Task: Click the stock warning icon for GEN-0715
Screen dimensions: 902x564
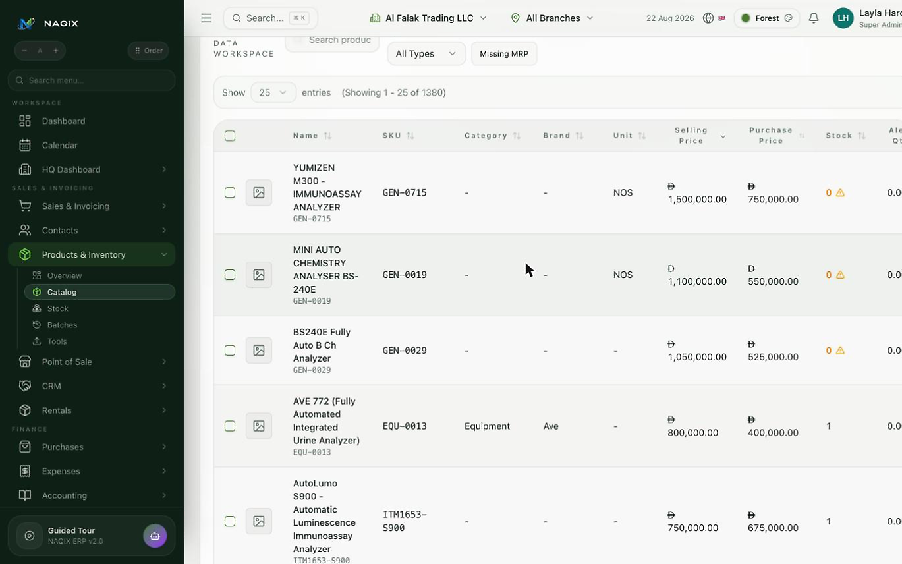Action: tap(840, 193)
